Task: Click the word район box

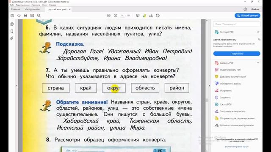Action: click(x=177, y=88)
